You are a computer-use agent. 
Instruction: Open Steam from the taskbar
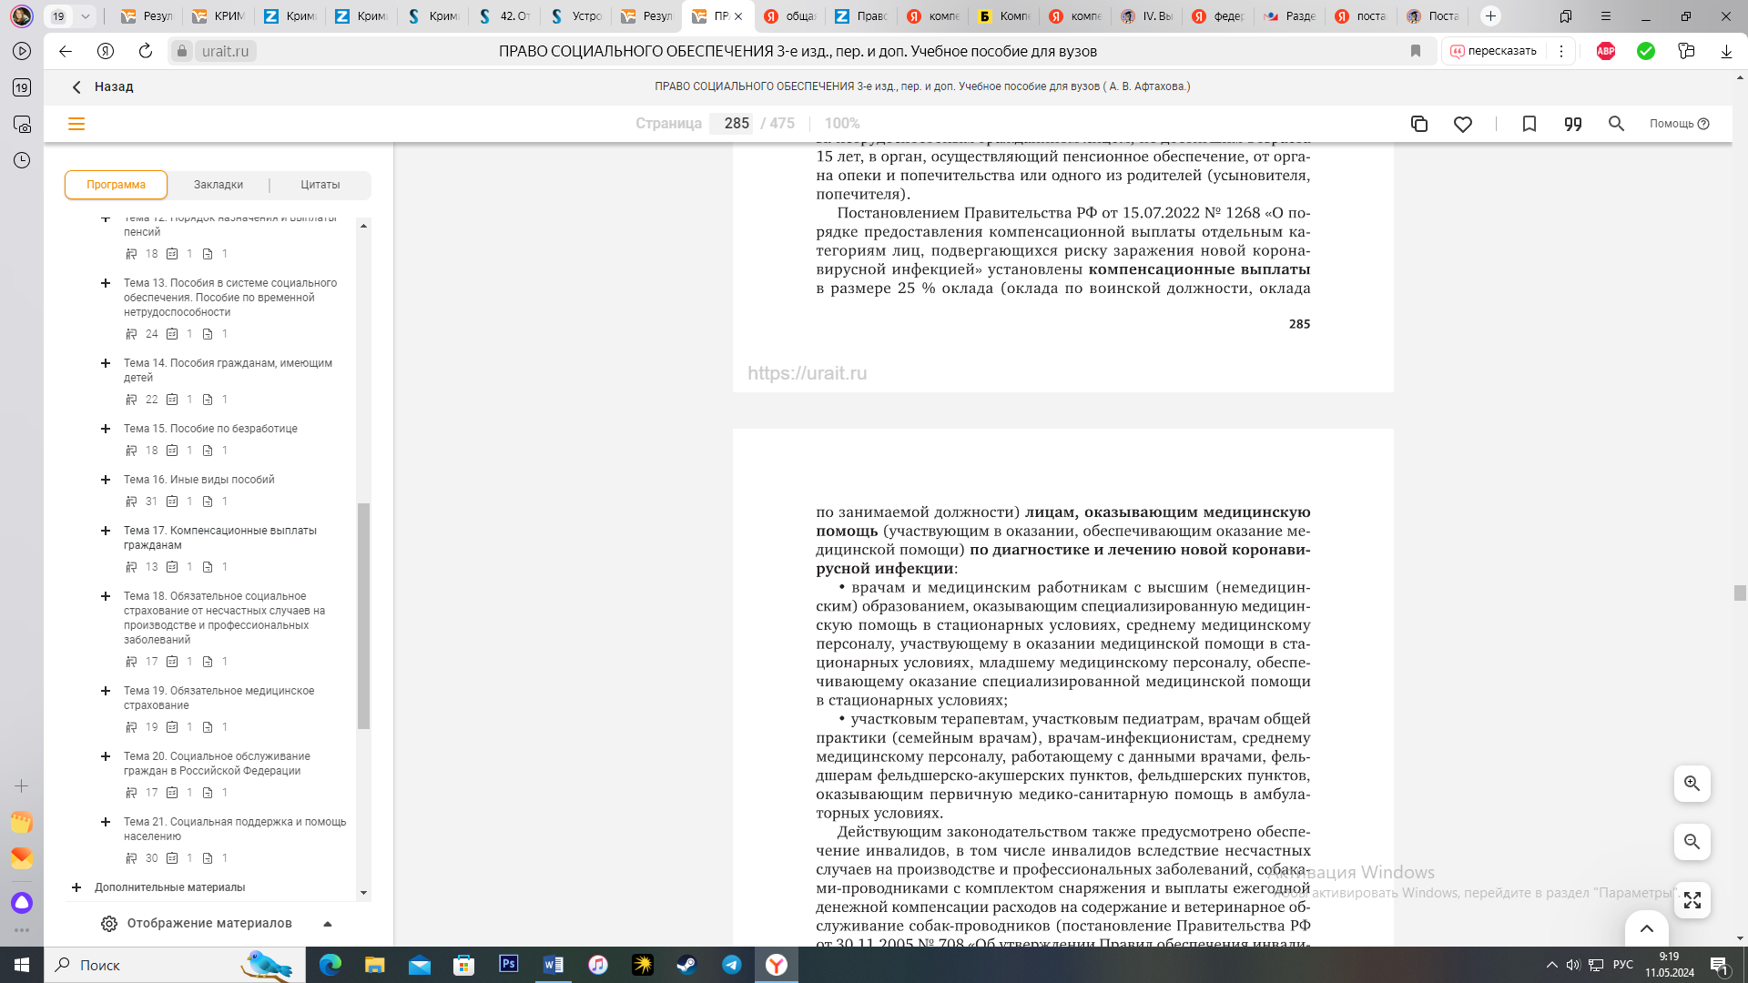686,964
